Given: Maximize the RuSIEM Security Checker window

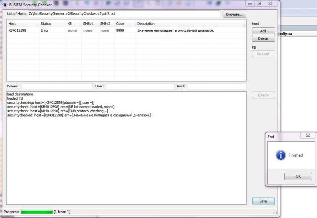Looking at the screenshot, I should (258, 3).
